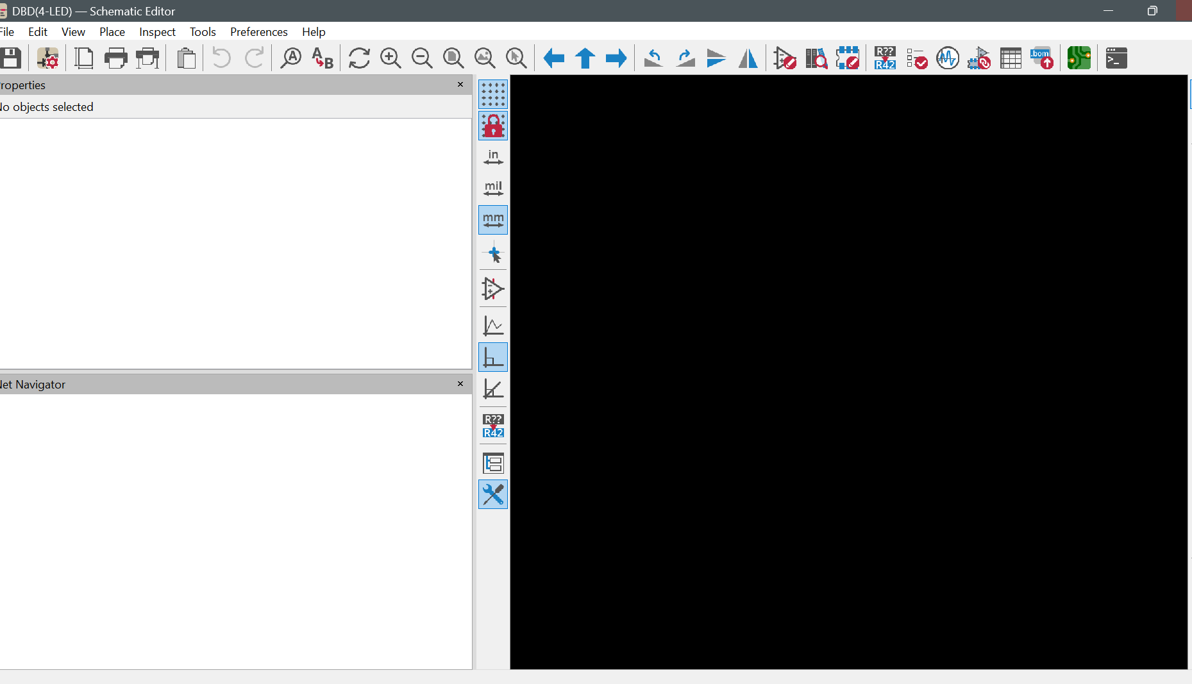
Task: Open the Place menu
Action: click(112, 31)
